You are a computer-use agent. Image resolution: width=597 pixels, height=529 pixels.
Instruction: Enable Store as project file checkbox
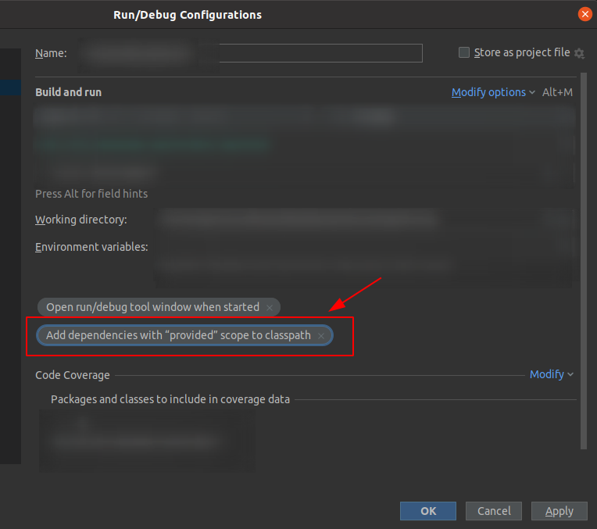tap(463, 52)
